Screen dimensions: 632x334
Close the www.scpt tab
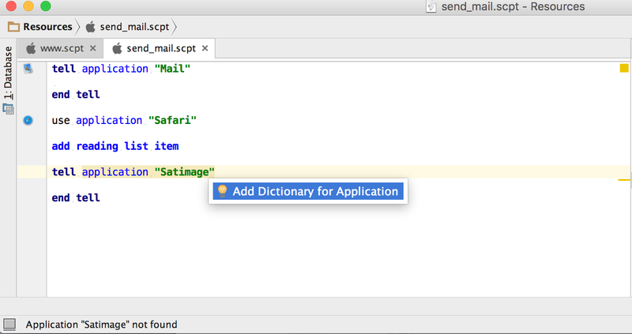[x=92, y=48]
